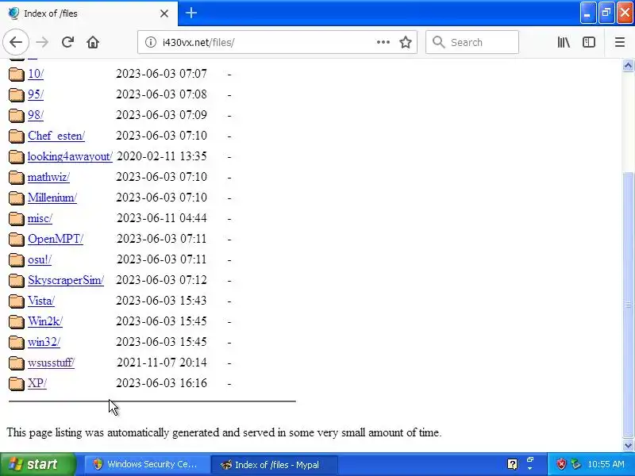Image resolution: width=635 pixels, height=476 pixels.
Task: Click folder icon beside Vista/
Action: coord(16,301)
